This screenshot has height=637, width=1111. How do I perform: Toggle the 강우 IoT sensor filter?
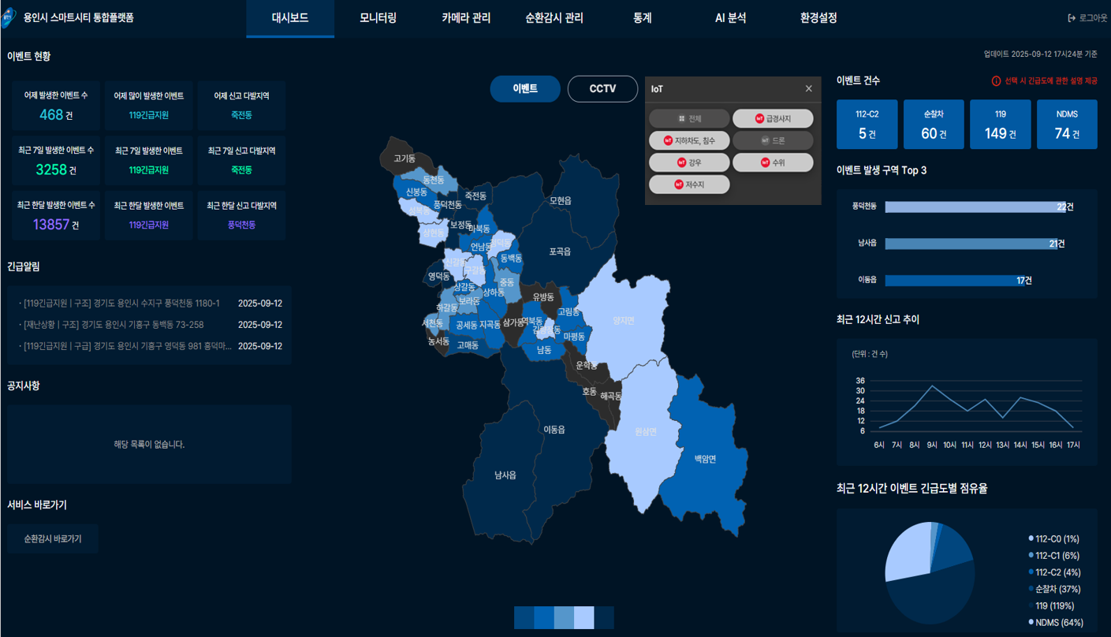click(689, 162)
